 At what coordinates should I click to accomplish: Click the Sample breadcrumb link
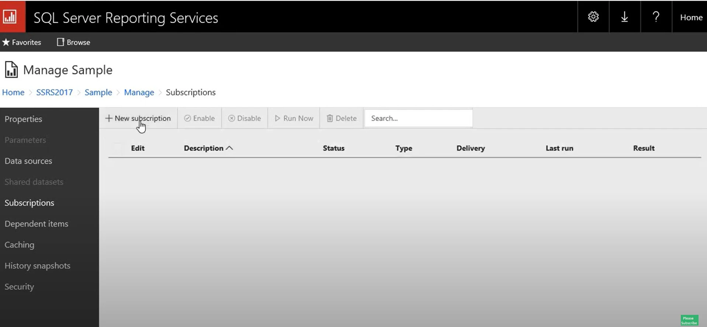(98, 93)
